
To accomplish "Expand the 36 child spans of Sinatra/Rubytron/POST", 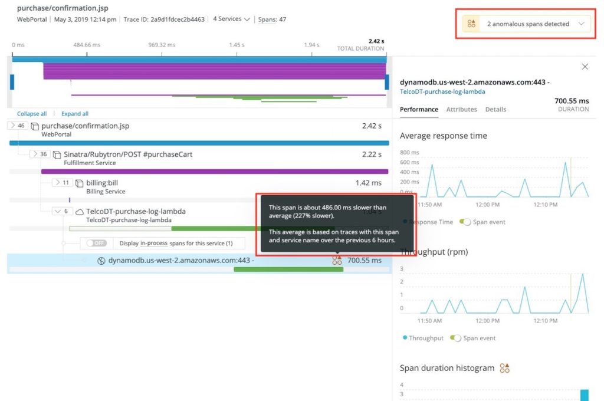I will (x=40, y=154).
